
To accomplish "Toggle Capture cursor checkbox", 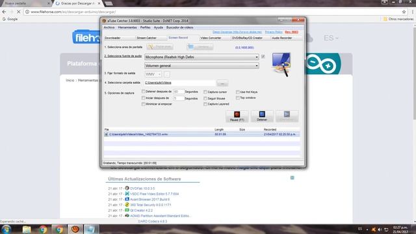I will pyautogui.click(x=205, y=92).
